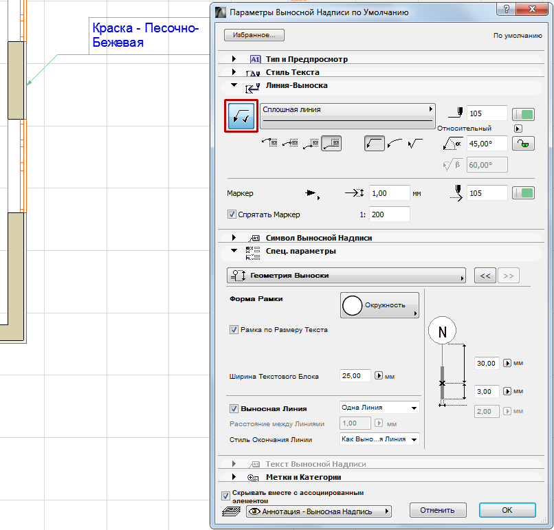
Task: Choose the top-of-text leader connection icon
Action: (x=270, y=143)
